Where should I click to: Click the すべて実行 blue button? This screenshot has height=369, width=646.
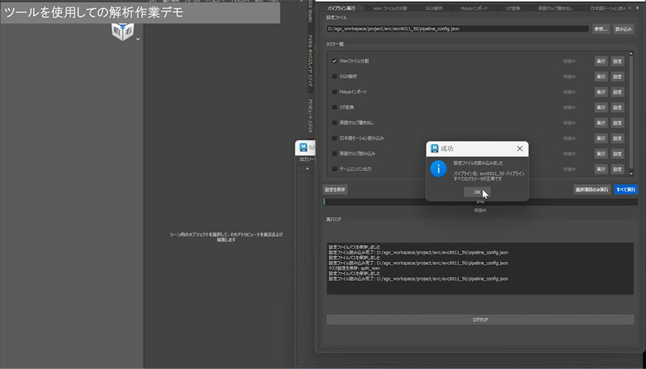coord(625,189)
